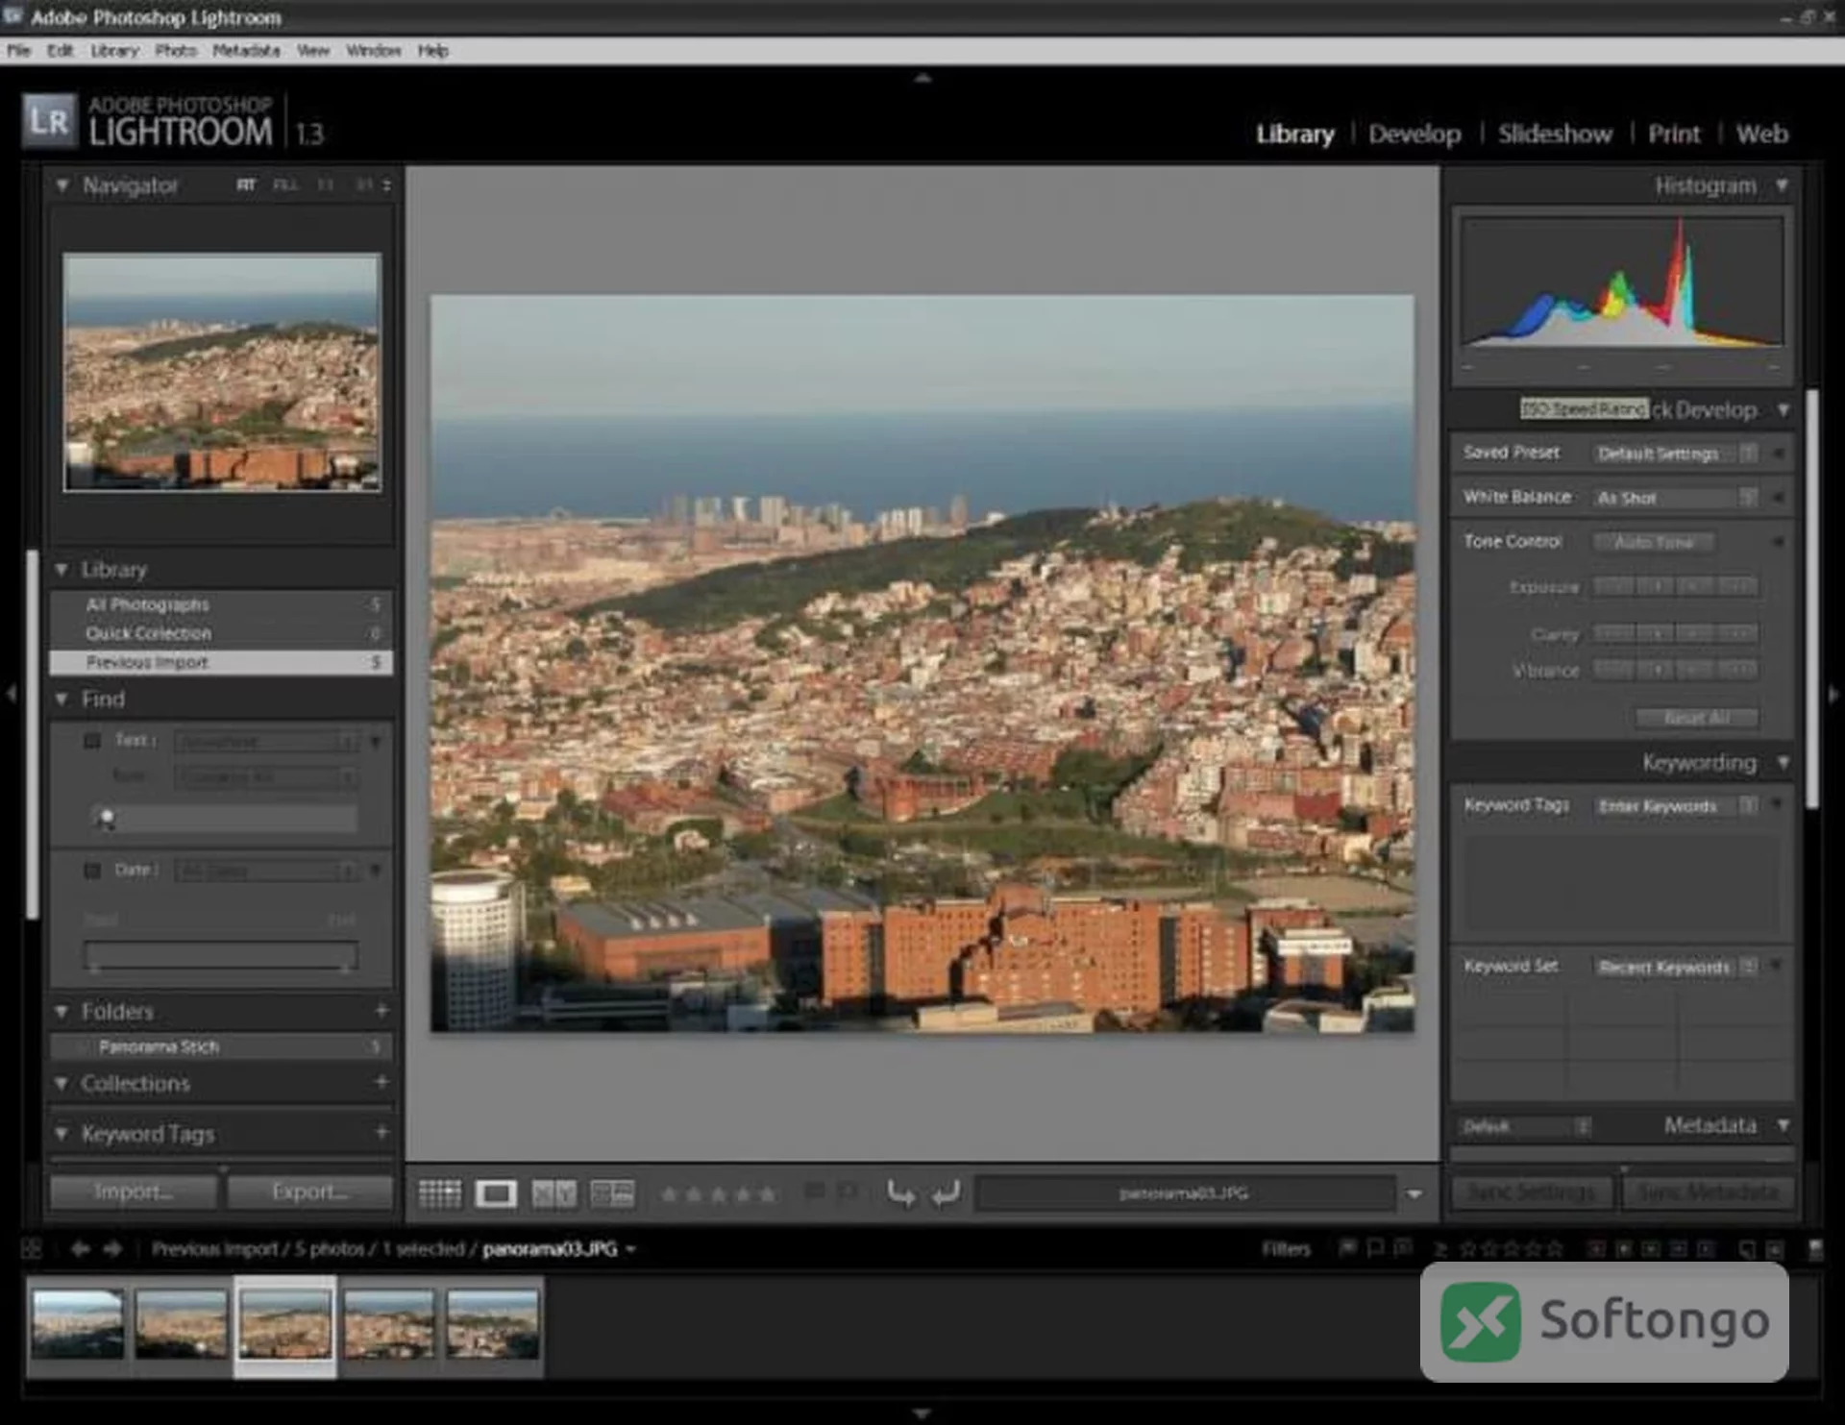Open the Develop module

[1414, 134]
